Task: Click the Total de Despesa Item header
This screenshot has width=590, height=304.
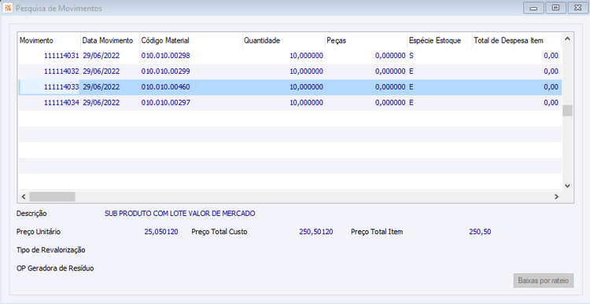Action: pos(516,41)
